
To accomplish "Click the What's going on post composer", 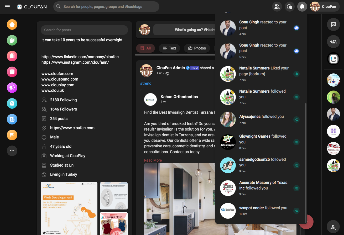I will [x=184, y=30].
